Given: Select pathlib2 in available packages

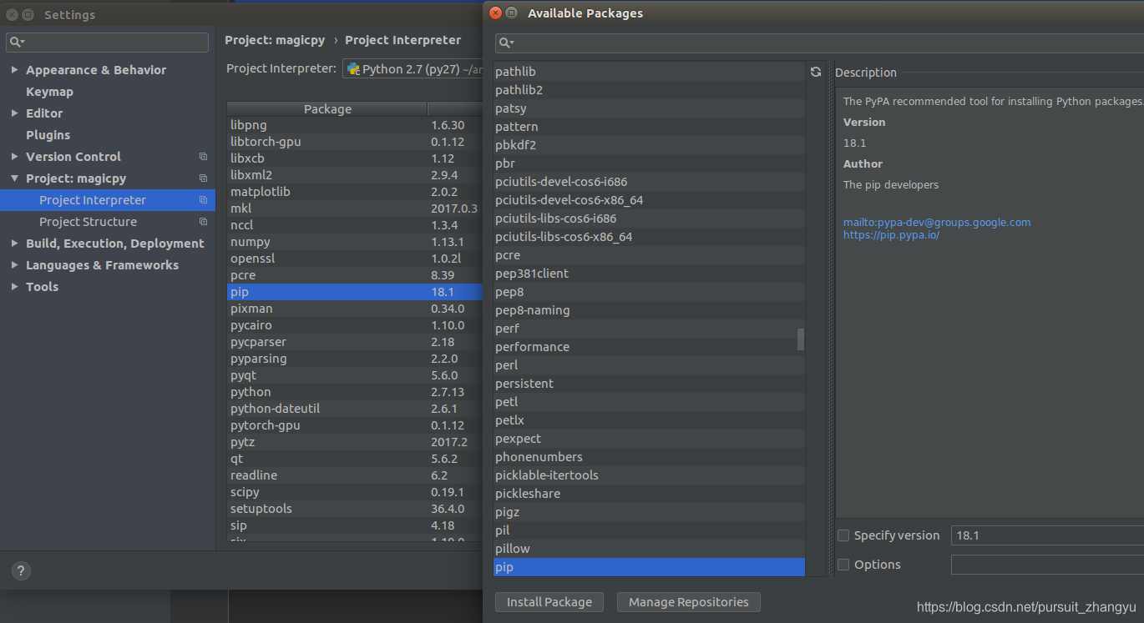Looking at the screenshot, I should (649, 90).
